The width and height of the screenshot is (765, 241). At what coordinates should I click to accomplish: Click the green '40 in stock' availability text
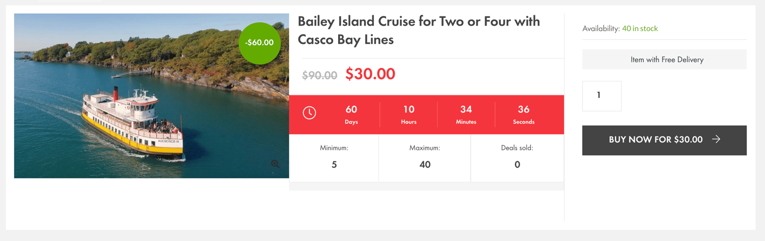[x=640, y=29]
